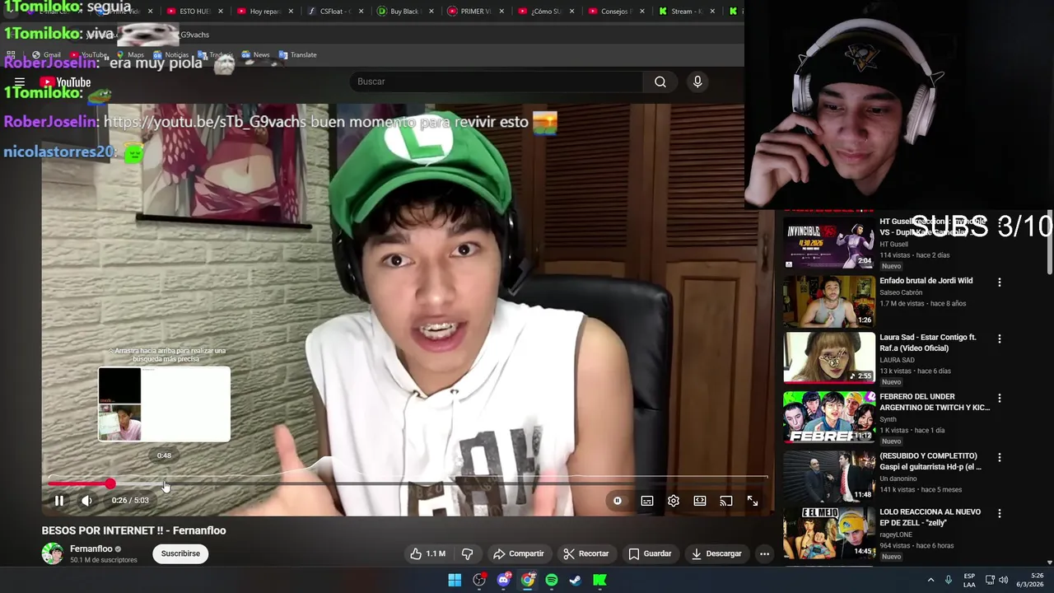The height and width of the screenshot is (593, 1054).
Task: Mute the video using the speaker icon
Action: click(86, 501)
